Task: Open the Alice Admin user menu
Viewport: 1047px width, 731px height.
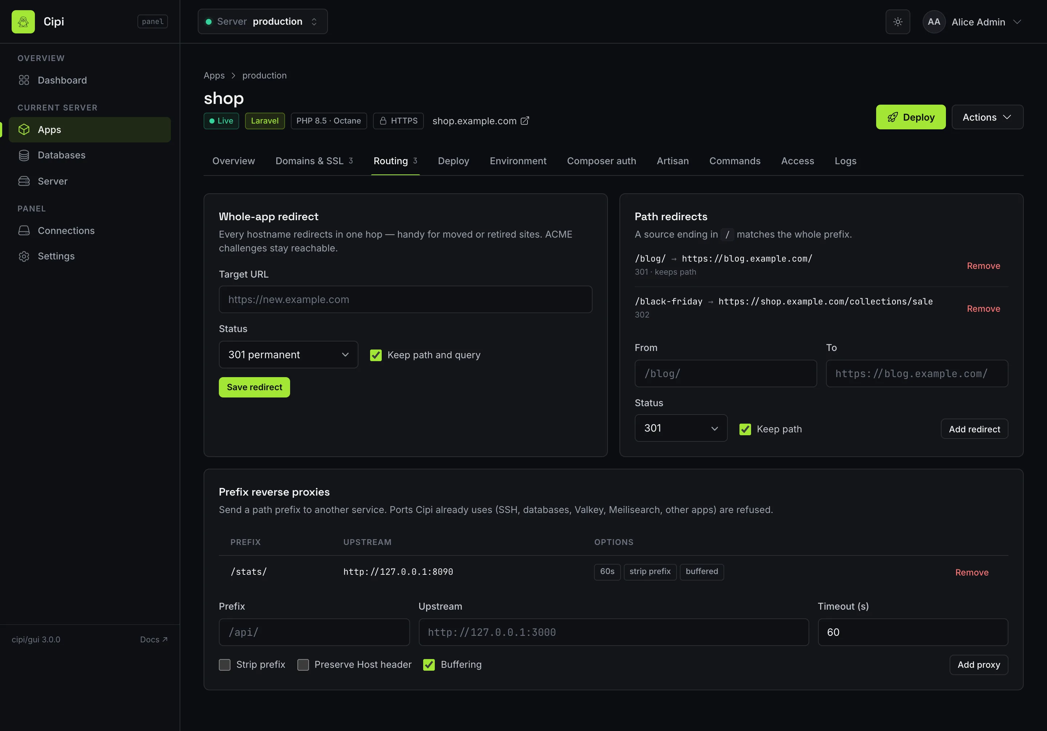Action: [972, 21]
